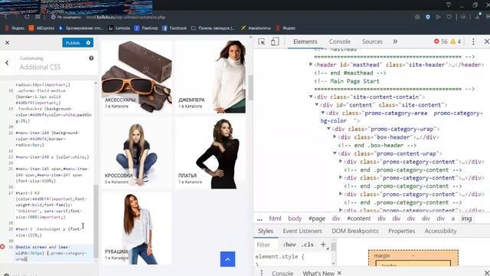The height and width of the screenshot is (276, 490).
Task: Close the customizer with X icon
Action: (7, 43)
